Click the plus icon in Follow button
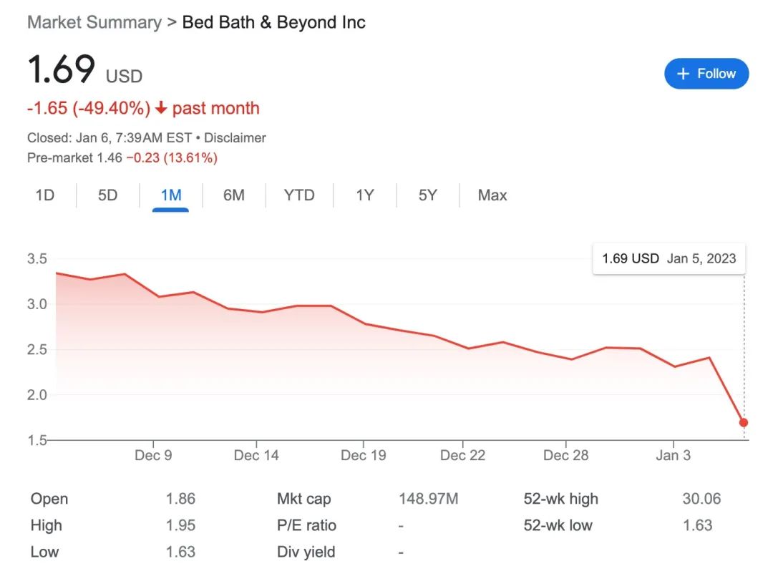 683,74
